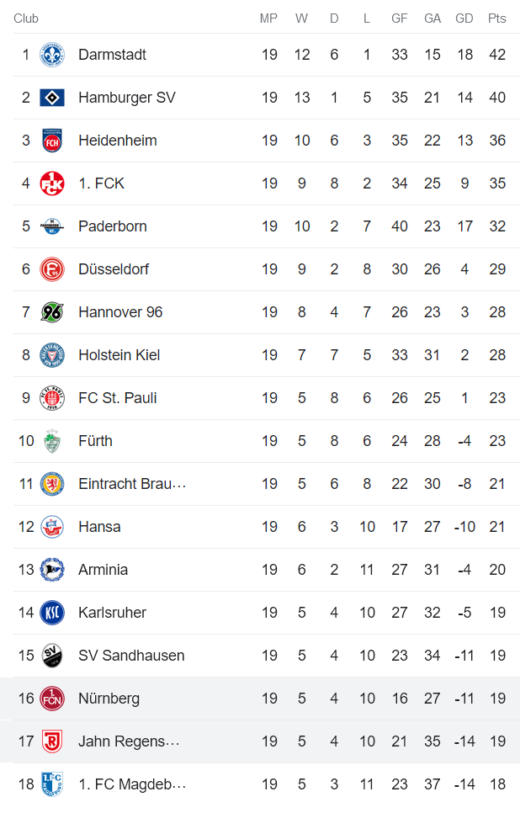
Task: Click the Holstein Kiel crest
Action: 52,355
